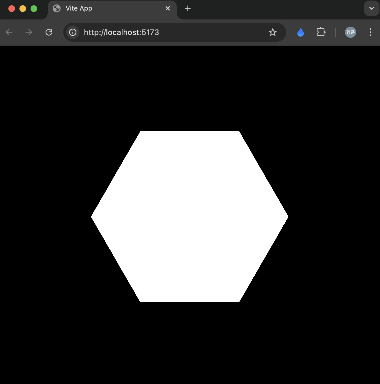Bookmark this page with the star icon
The image size is (380, 384).
273,32
